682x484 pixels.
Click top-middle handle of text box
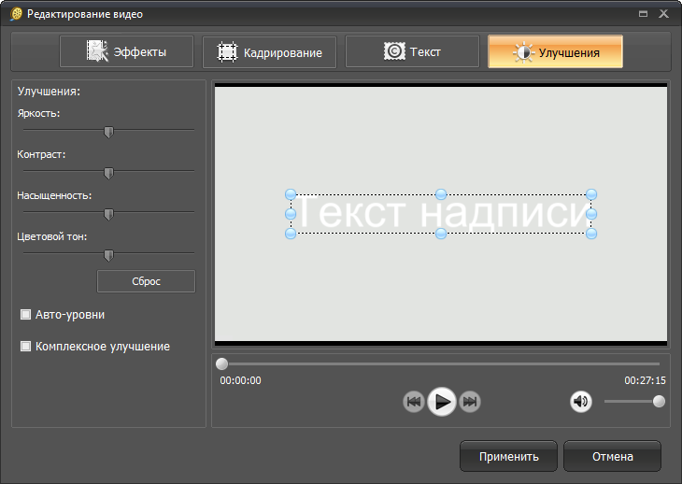[441, 194]
